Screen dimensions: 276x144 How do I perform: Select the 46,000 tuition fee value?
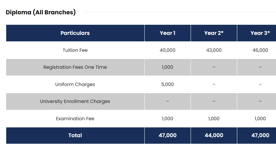tap(260, 50)
